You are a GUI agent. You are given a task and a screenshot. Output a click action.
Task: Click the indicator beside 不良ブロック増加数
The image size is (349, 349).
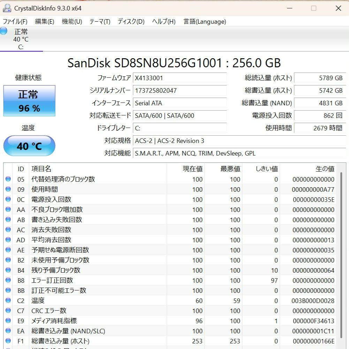pyautogui.click(x=9, y=210)
